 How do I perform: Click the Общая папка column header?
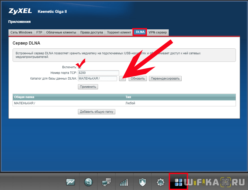coord(24,97)
